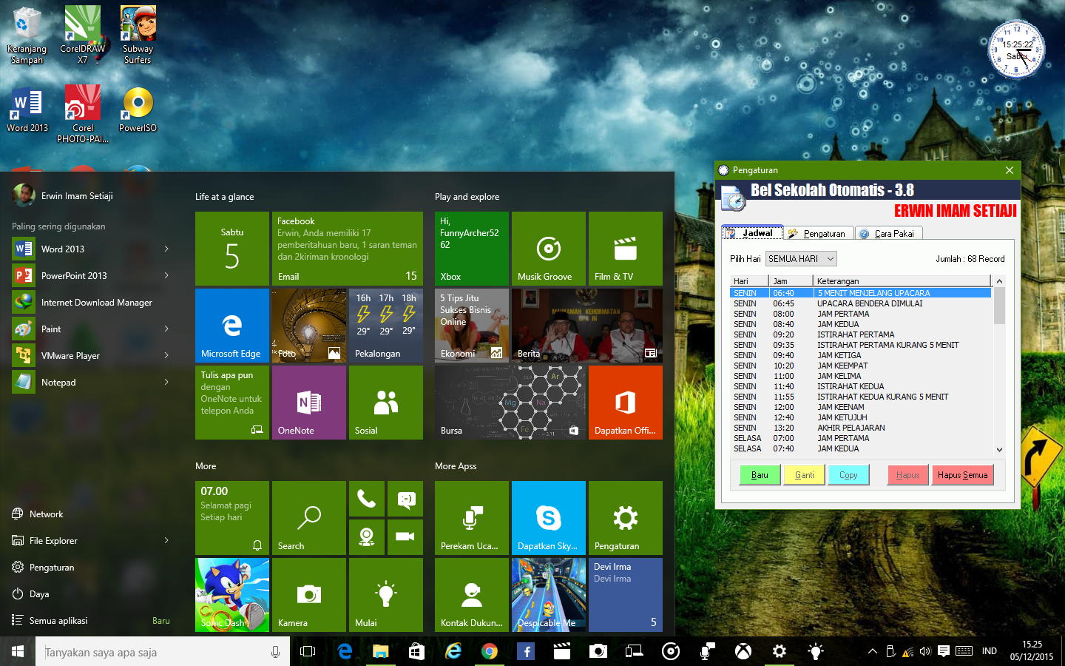Open Perekam Ucapan voice recorder tile
The image size is (1065, 666).
471,518
